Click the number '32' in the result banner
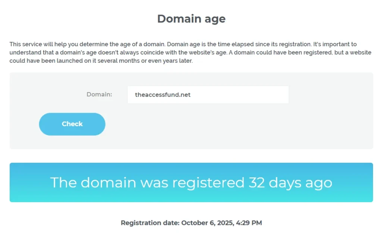The width and height of the screenshot is (382, 238). pyautogui.click(x=257, y=182)
